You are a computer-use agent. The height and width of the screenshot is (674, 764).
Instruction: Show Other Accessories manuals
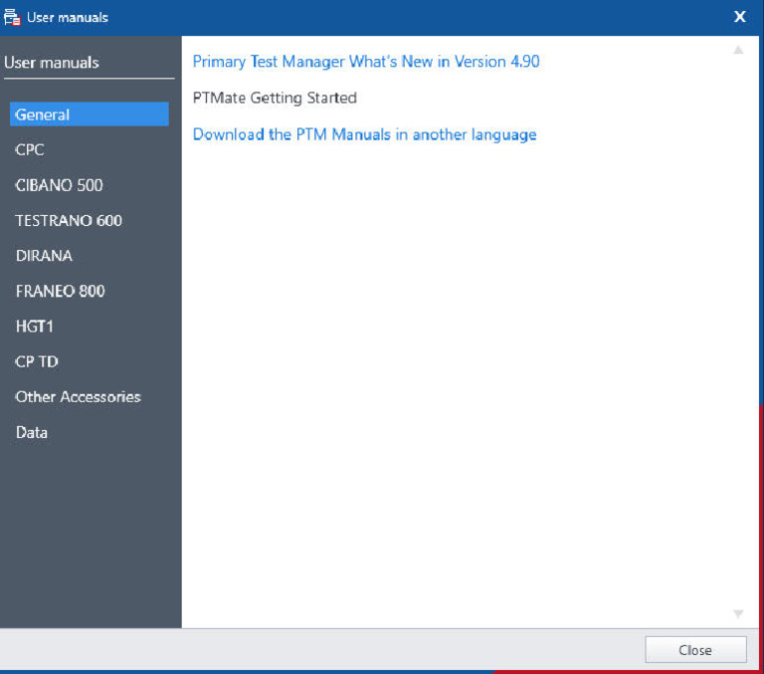click(78, 397)
